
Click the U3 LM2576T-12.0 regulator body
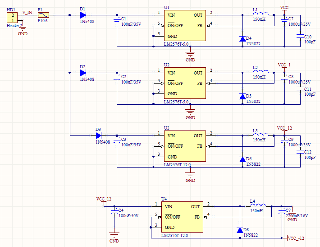(x=185, y=146)
